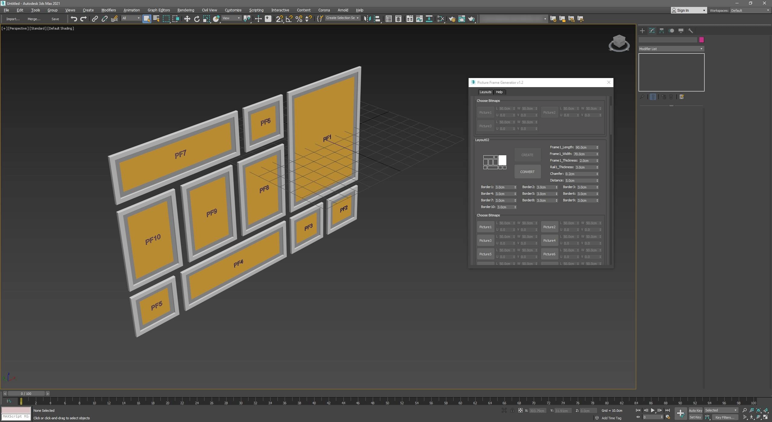Image resolution: width=772 pixels, height=422 pixels.
Task: Switch to Help tab in Picture Frame Generator
Action: [499, 92]
